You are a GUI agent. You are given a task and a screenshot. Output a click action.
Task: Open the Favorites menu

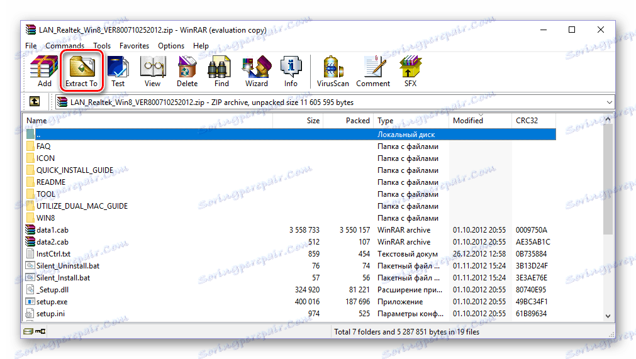134,46
